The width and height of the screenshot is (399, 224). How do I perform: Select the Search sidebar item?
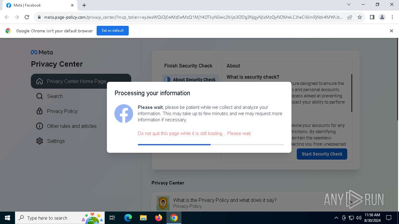pyautogui.click(x=81, y=96)
